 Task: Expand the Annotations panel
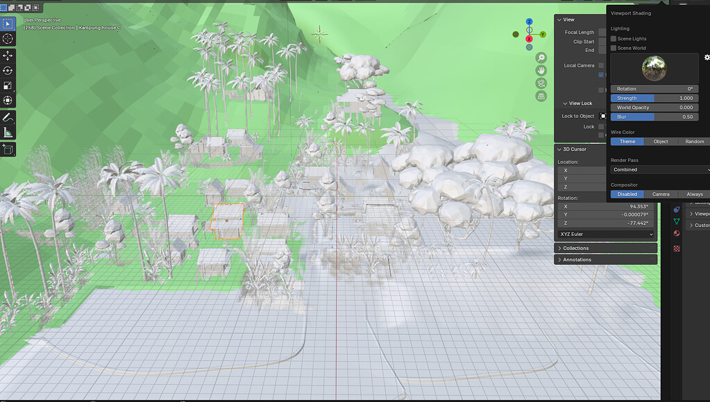[x=605, y=260]
